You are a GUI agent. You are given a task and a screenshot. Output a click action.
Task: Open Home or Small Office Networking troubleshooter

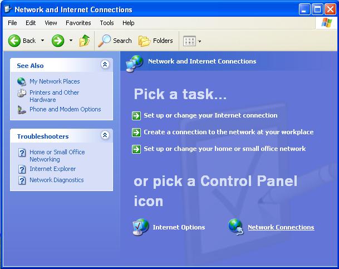point(57,156)
